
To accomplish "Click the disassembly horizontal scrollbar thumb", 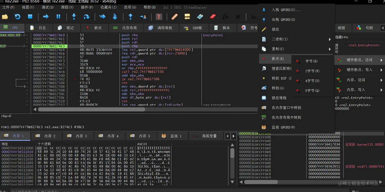I will (x=92, y=109).
